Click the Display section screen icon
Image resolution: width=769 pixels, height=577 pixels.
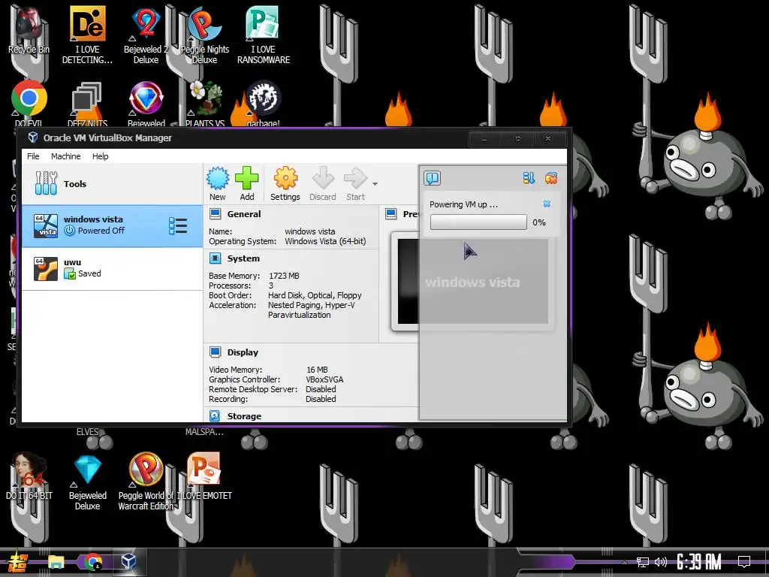[215, 352]
